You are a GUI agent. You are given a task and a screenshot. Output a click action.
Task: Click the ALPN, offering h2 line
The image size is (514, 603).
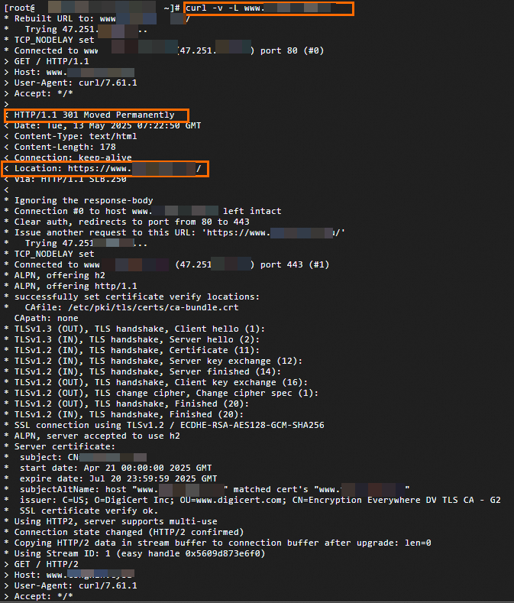(x=57, y=275)
